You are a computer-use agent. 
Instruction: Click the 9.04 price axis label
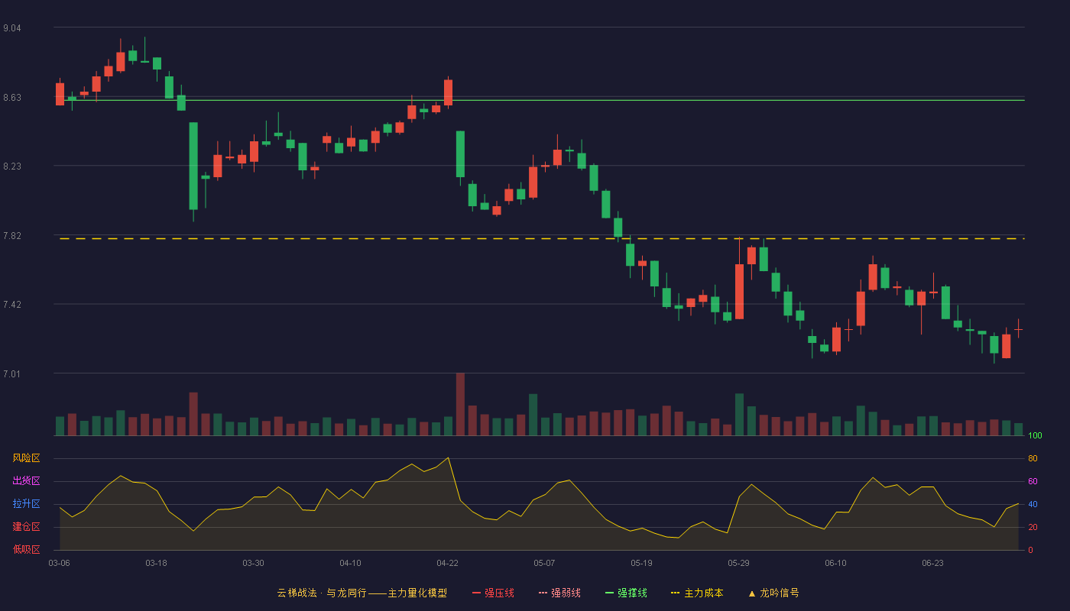[12, 28]
